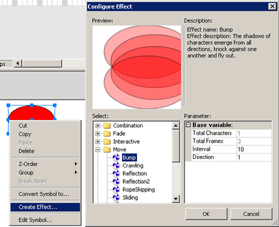Expand the Interactive folder node
This screenshot has width=279, height=227.
[98, 141]
